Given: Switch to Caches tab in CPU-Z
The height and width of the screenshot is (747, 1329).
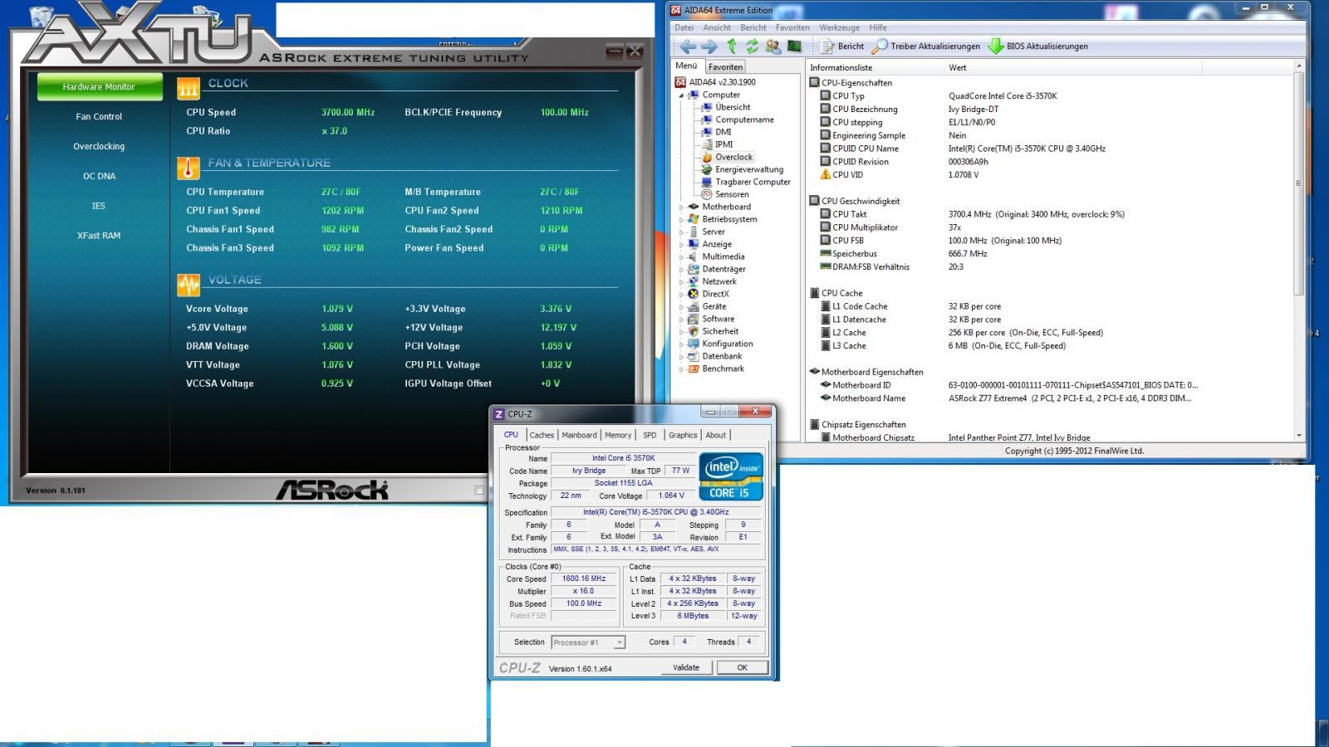Looking at the screenshot, I should 542,435.
